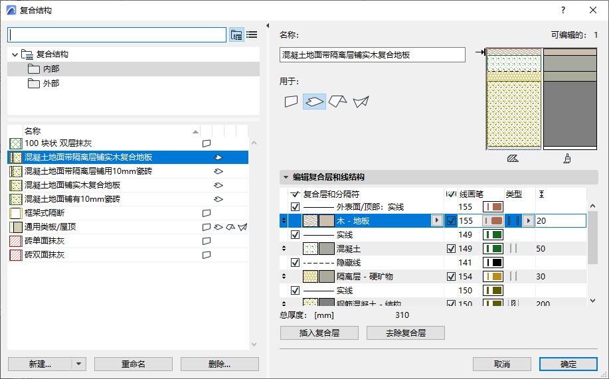Viewport: 609px width, 379px height.
Task: Toggle the slab usage icon
Action: click(x=314, y=102)
